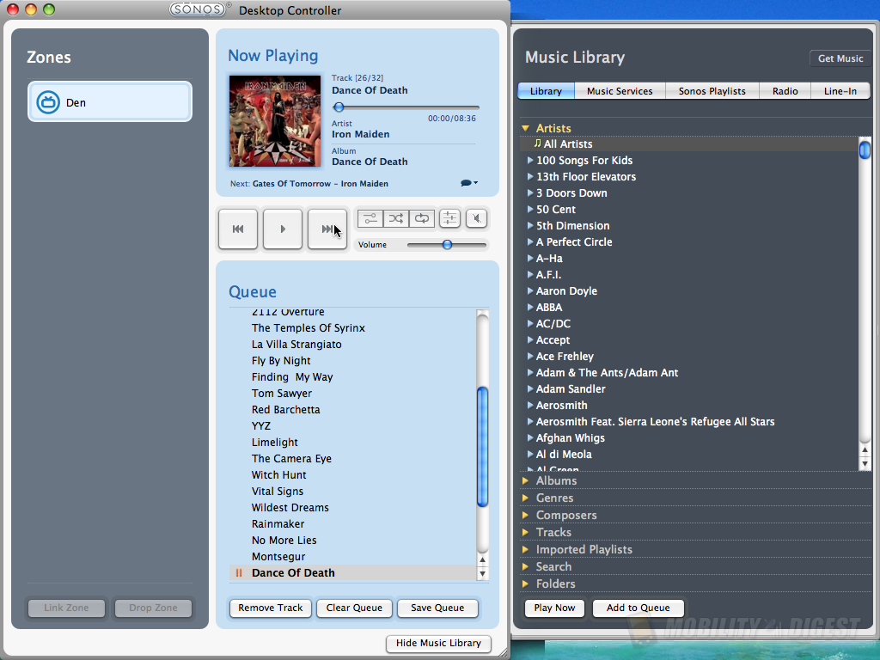Click the Artists list scrollbar thumb

(865, 150)
